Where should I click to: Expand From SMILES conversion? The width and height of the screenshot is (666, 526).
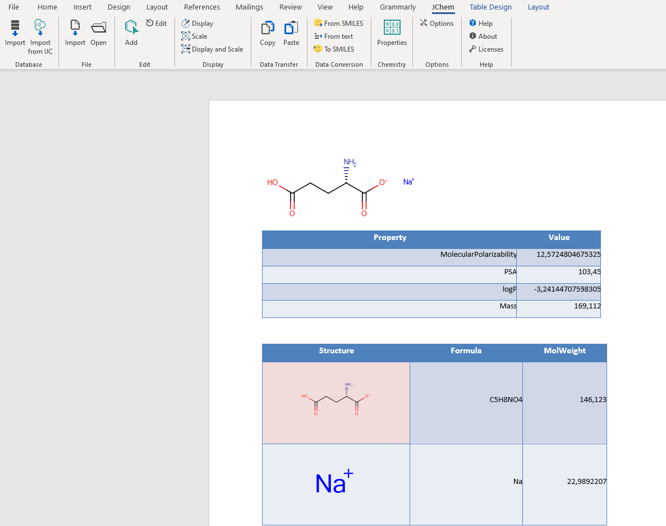339,23
